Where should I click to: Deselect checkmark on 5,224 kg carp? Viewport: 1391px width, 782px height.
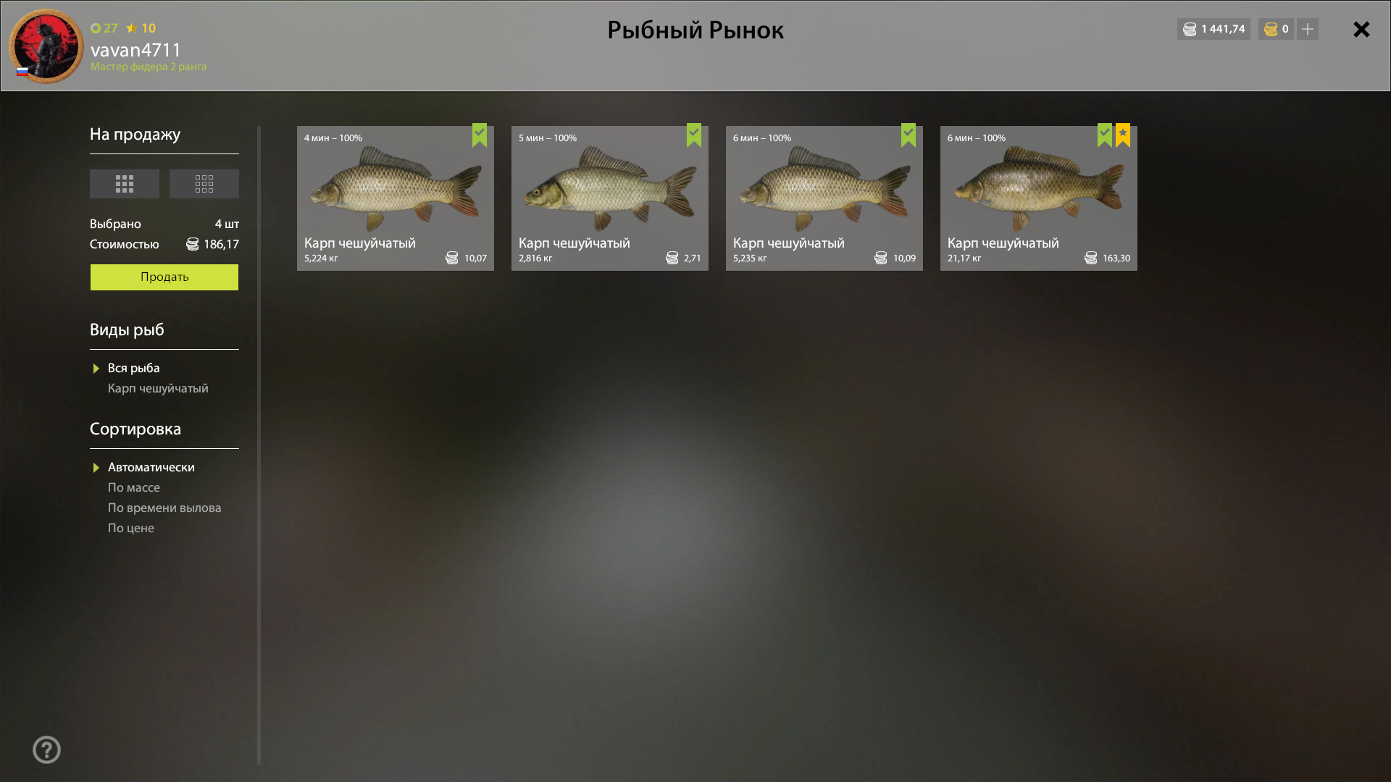(480, 135)
